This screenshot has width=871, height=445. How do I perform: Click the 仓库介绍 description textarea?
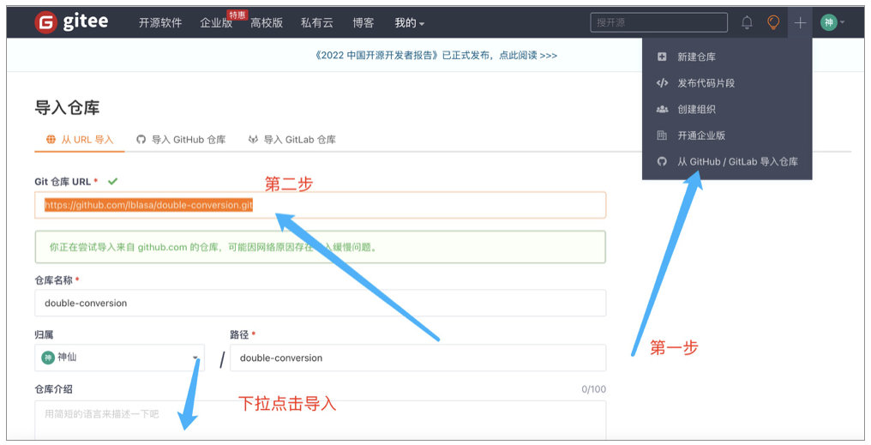[320, 419]
